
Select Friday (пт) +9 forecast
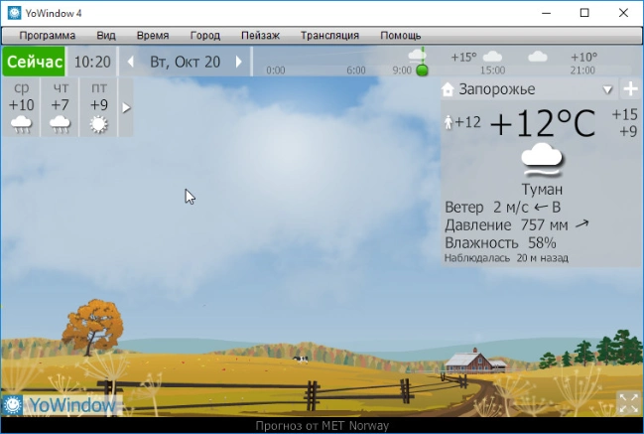[x=98, y=107]
